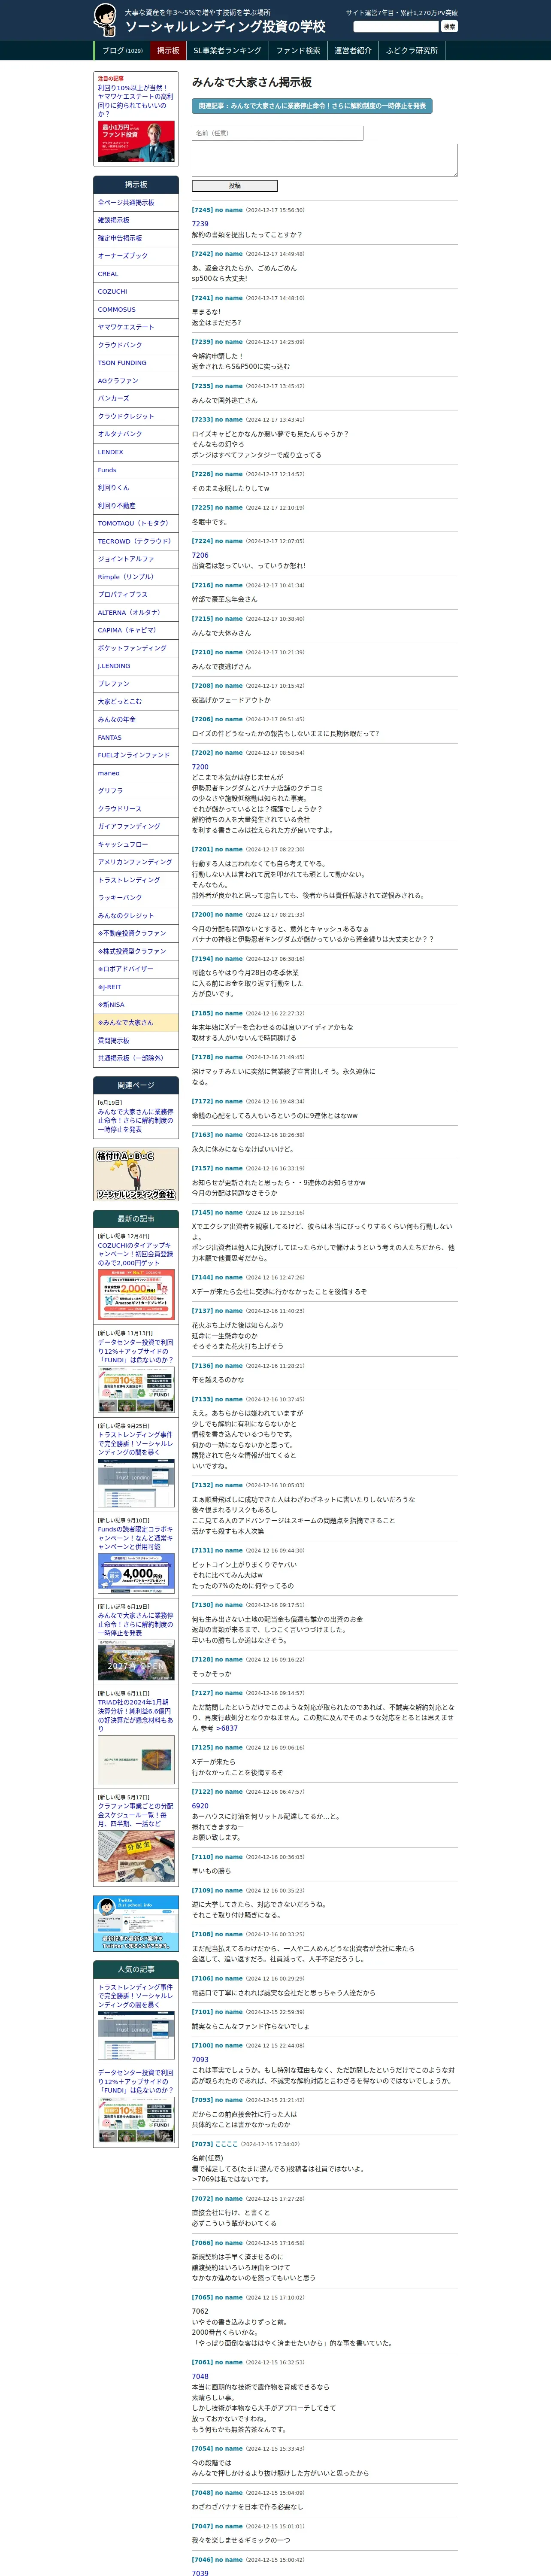Open クラファン事業者ごとの分配金スケジュール article
Image resolution: width=551 pixels, height=2576 pixels.
[x=135, y=1815]
